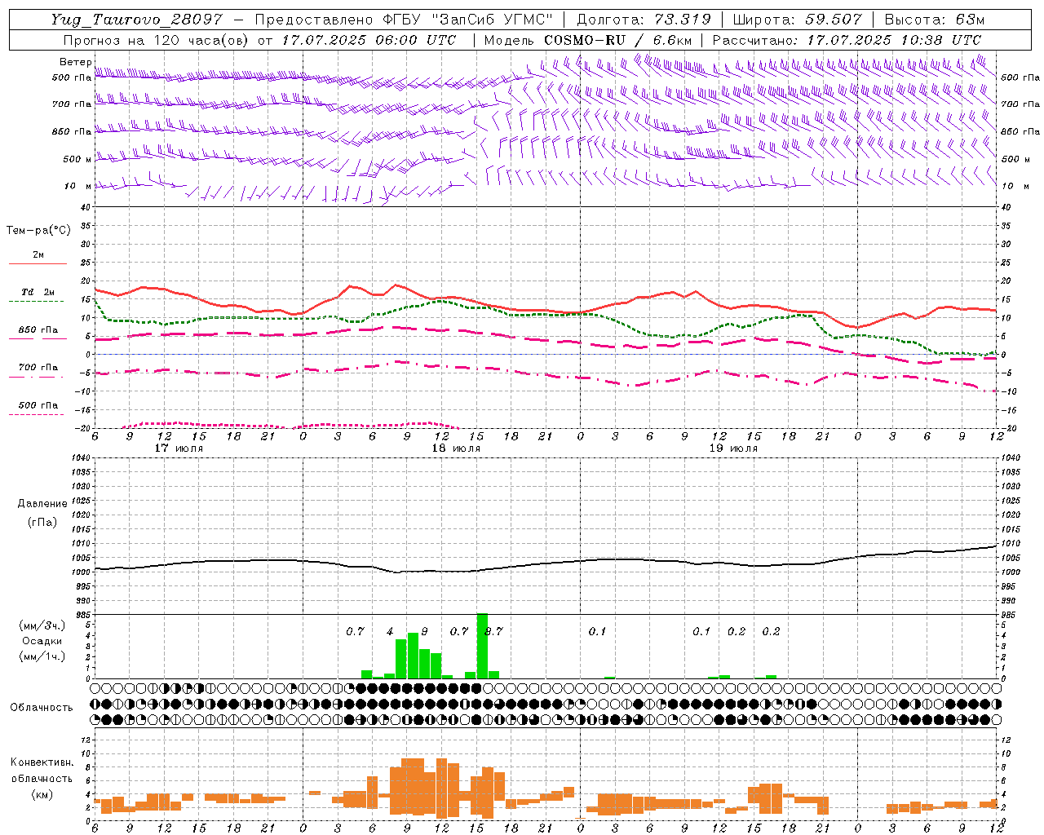The height and width of the screenshot is (835, 1044).
Task: Click the Конвективн. panel label
Action: click(42, 762)
